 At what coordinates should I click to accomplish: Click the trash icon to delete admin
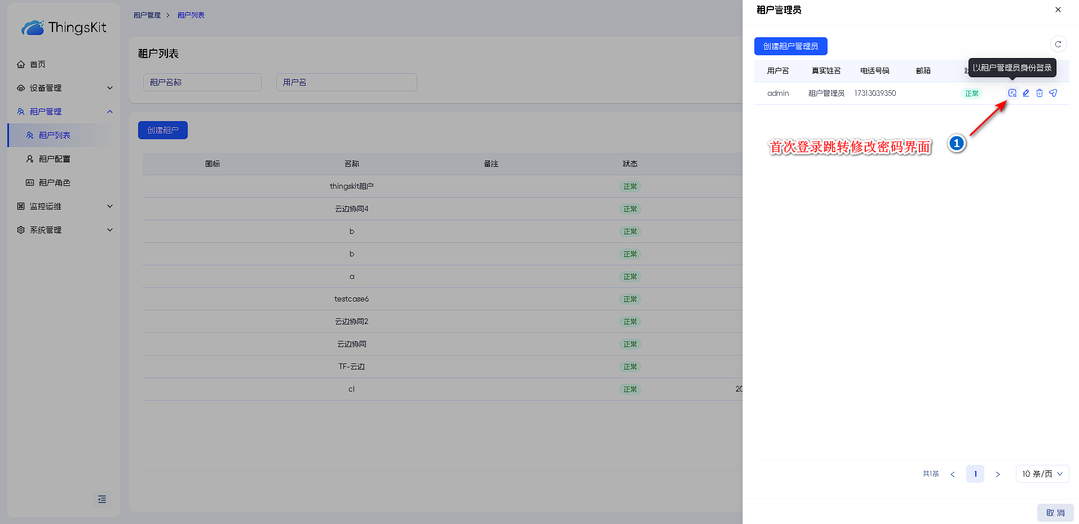[1040, 93]
